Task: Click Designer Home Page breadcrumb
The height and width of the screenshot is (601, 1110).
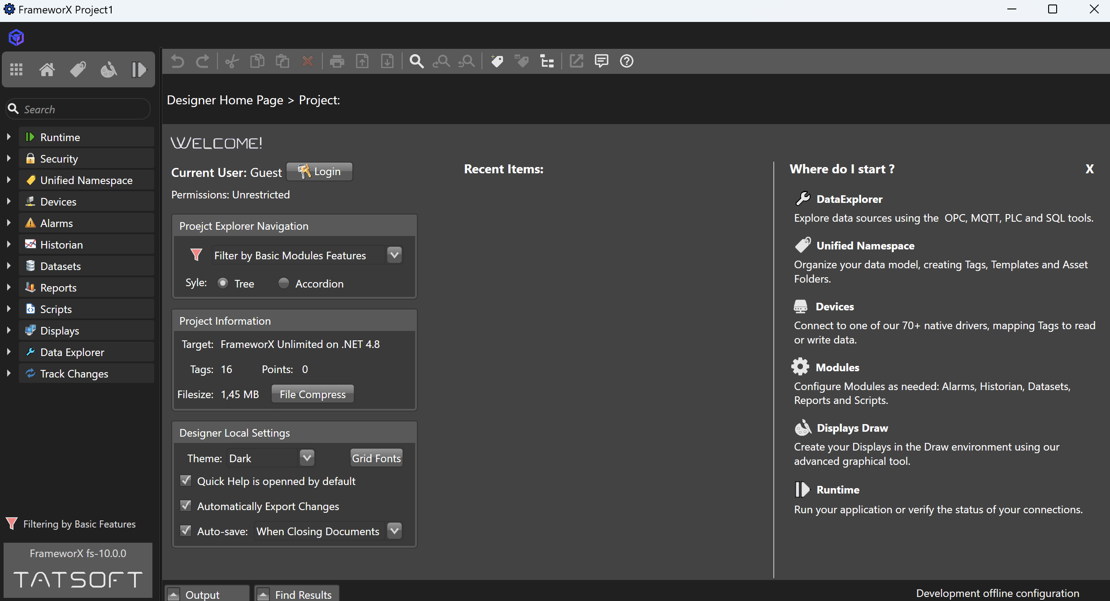Action: coord(225,100)
